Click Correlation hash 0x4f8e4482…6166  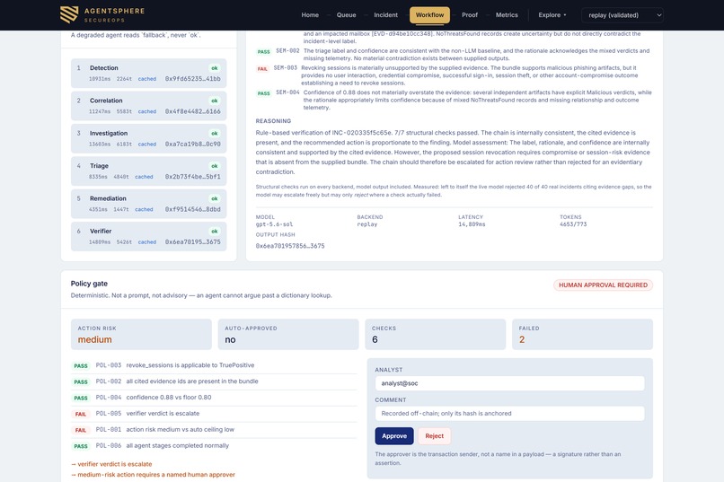(x=192, y=111)
